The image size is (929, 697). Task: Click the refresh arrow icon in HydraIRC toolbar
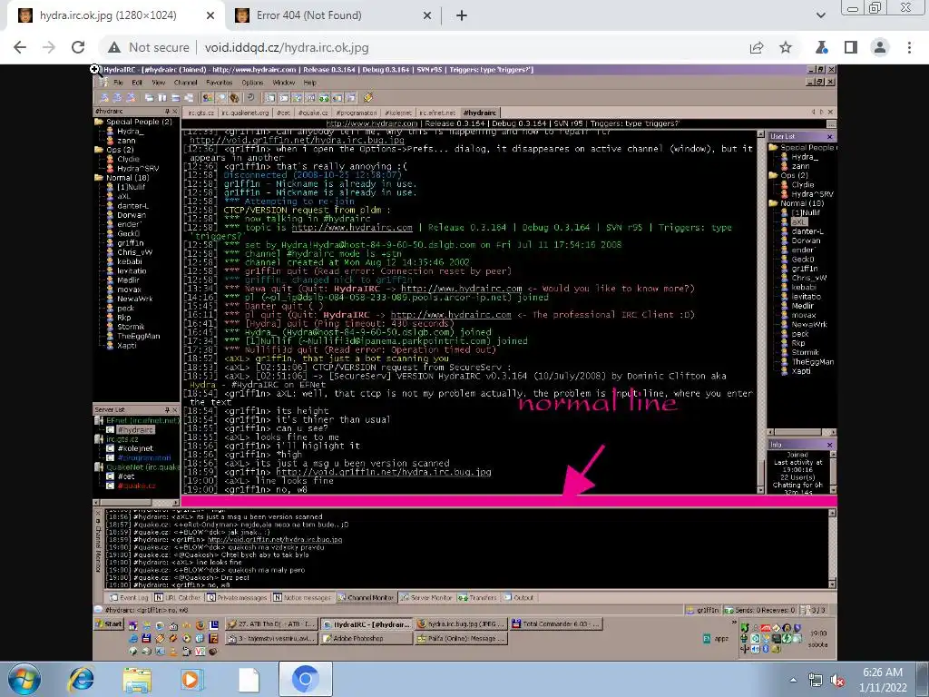click(x=250, y=98)
